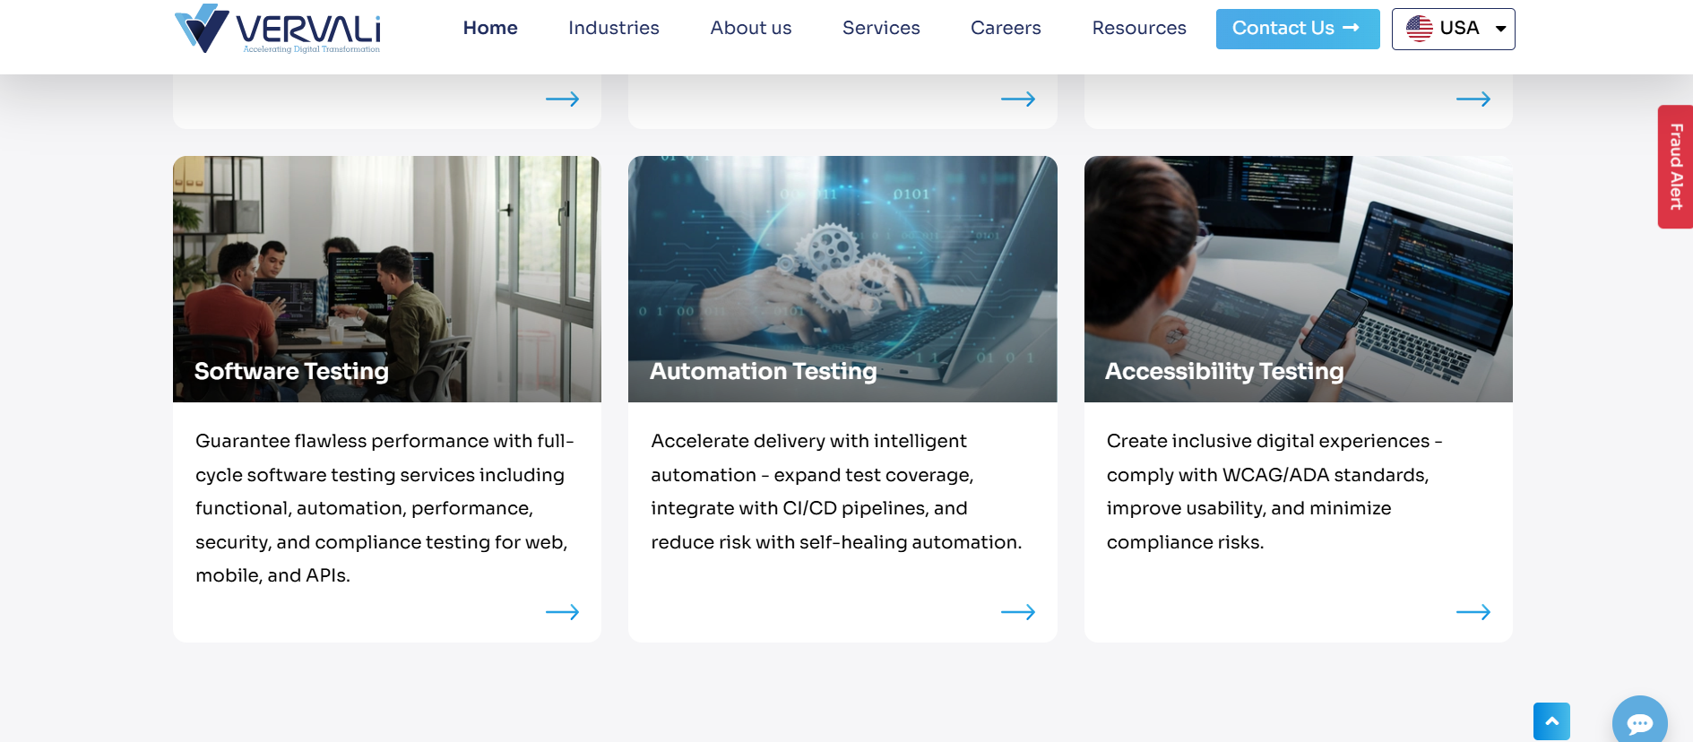1693x742 pixels.
Task: Click the scroll-to-top arrow button
Action: (x=1551, y=720)
